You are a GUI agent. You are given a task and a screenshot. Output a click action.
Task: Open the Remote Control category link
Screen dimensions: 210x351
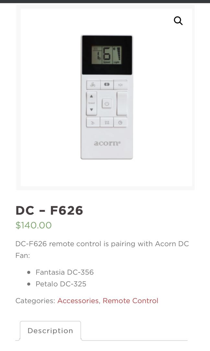pyautogui.click(x=130, y=301)
